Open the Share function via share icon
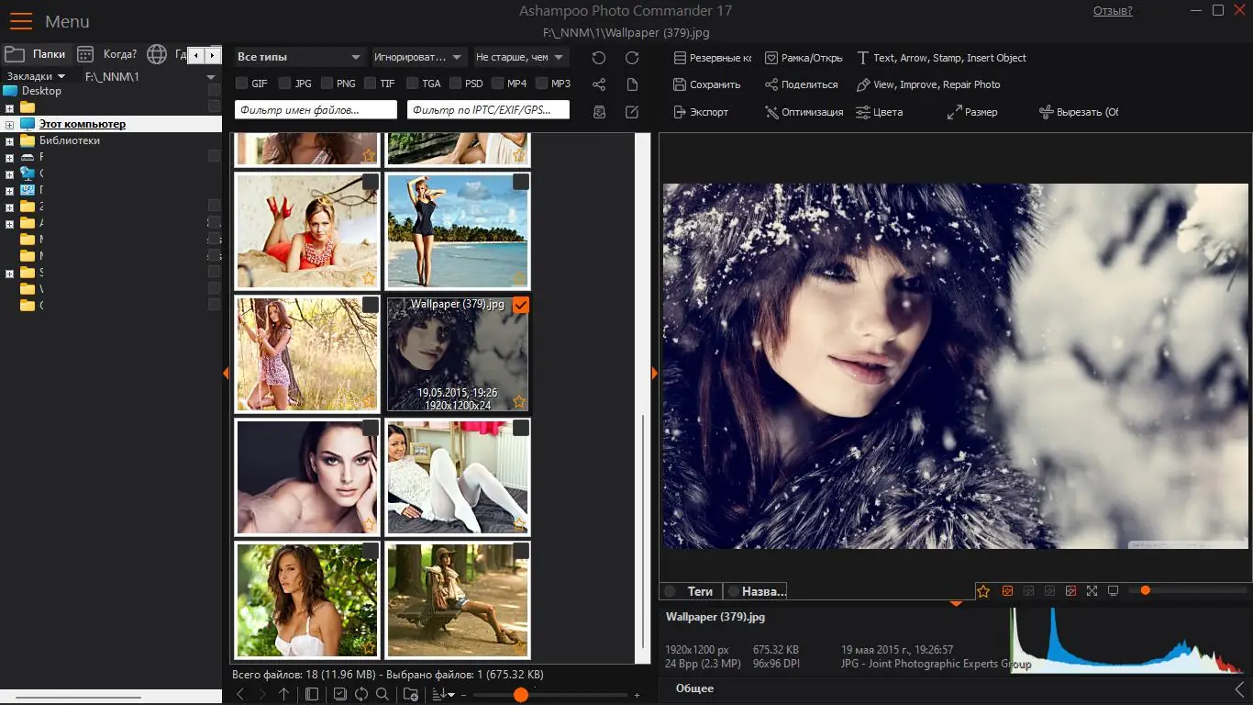Screen dimensions: 1253x705 click(599, 84)
